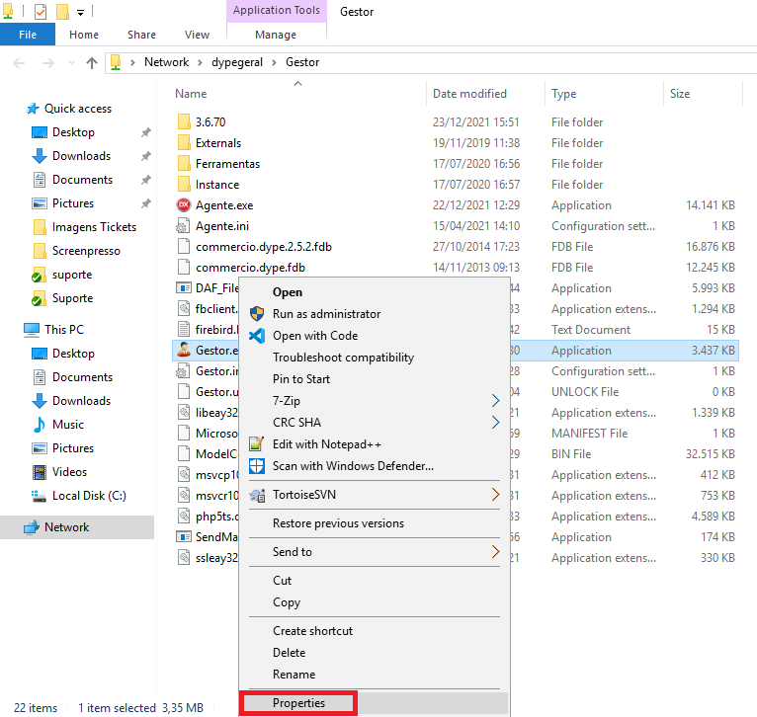Select the commercio.dype.2.5.2.fdb file

coord(264,247)
